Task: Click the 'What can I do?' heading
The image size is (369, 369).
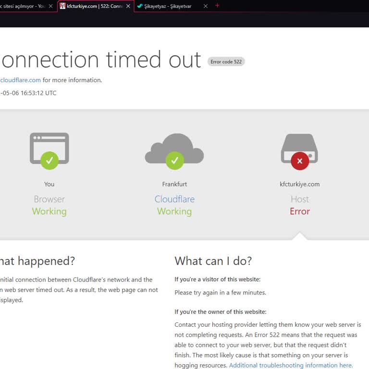Action: coord(213,261)
